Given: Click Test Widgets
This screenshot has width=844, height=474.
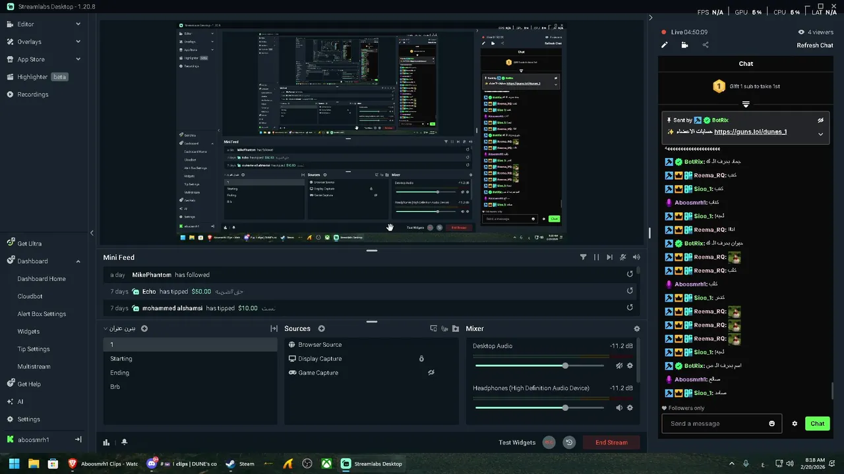Looking at the screenshot, I should (x=517, y=442).
